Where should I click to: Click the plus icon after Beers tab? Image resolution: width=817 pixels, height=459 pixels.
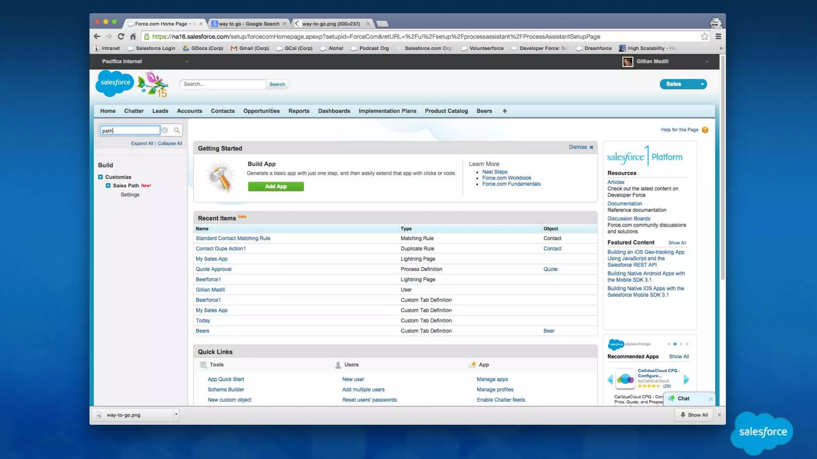click(x=505, y=111)
